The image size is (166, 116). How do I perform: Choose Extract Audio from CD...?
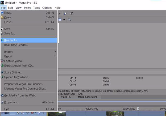pyautogui.click(x=29, y=66)
